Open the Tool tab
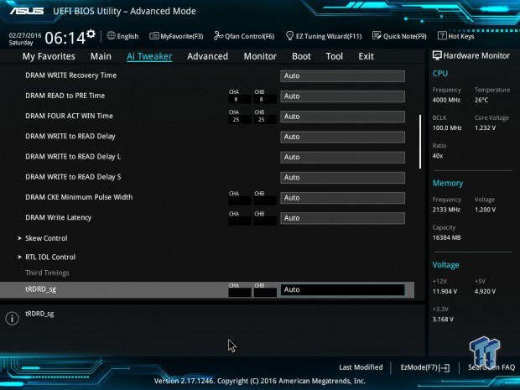Viewport: 520px width, 390px height. pos(335,56)
